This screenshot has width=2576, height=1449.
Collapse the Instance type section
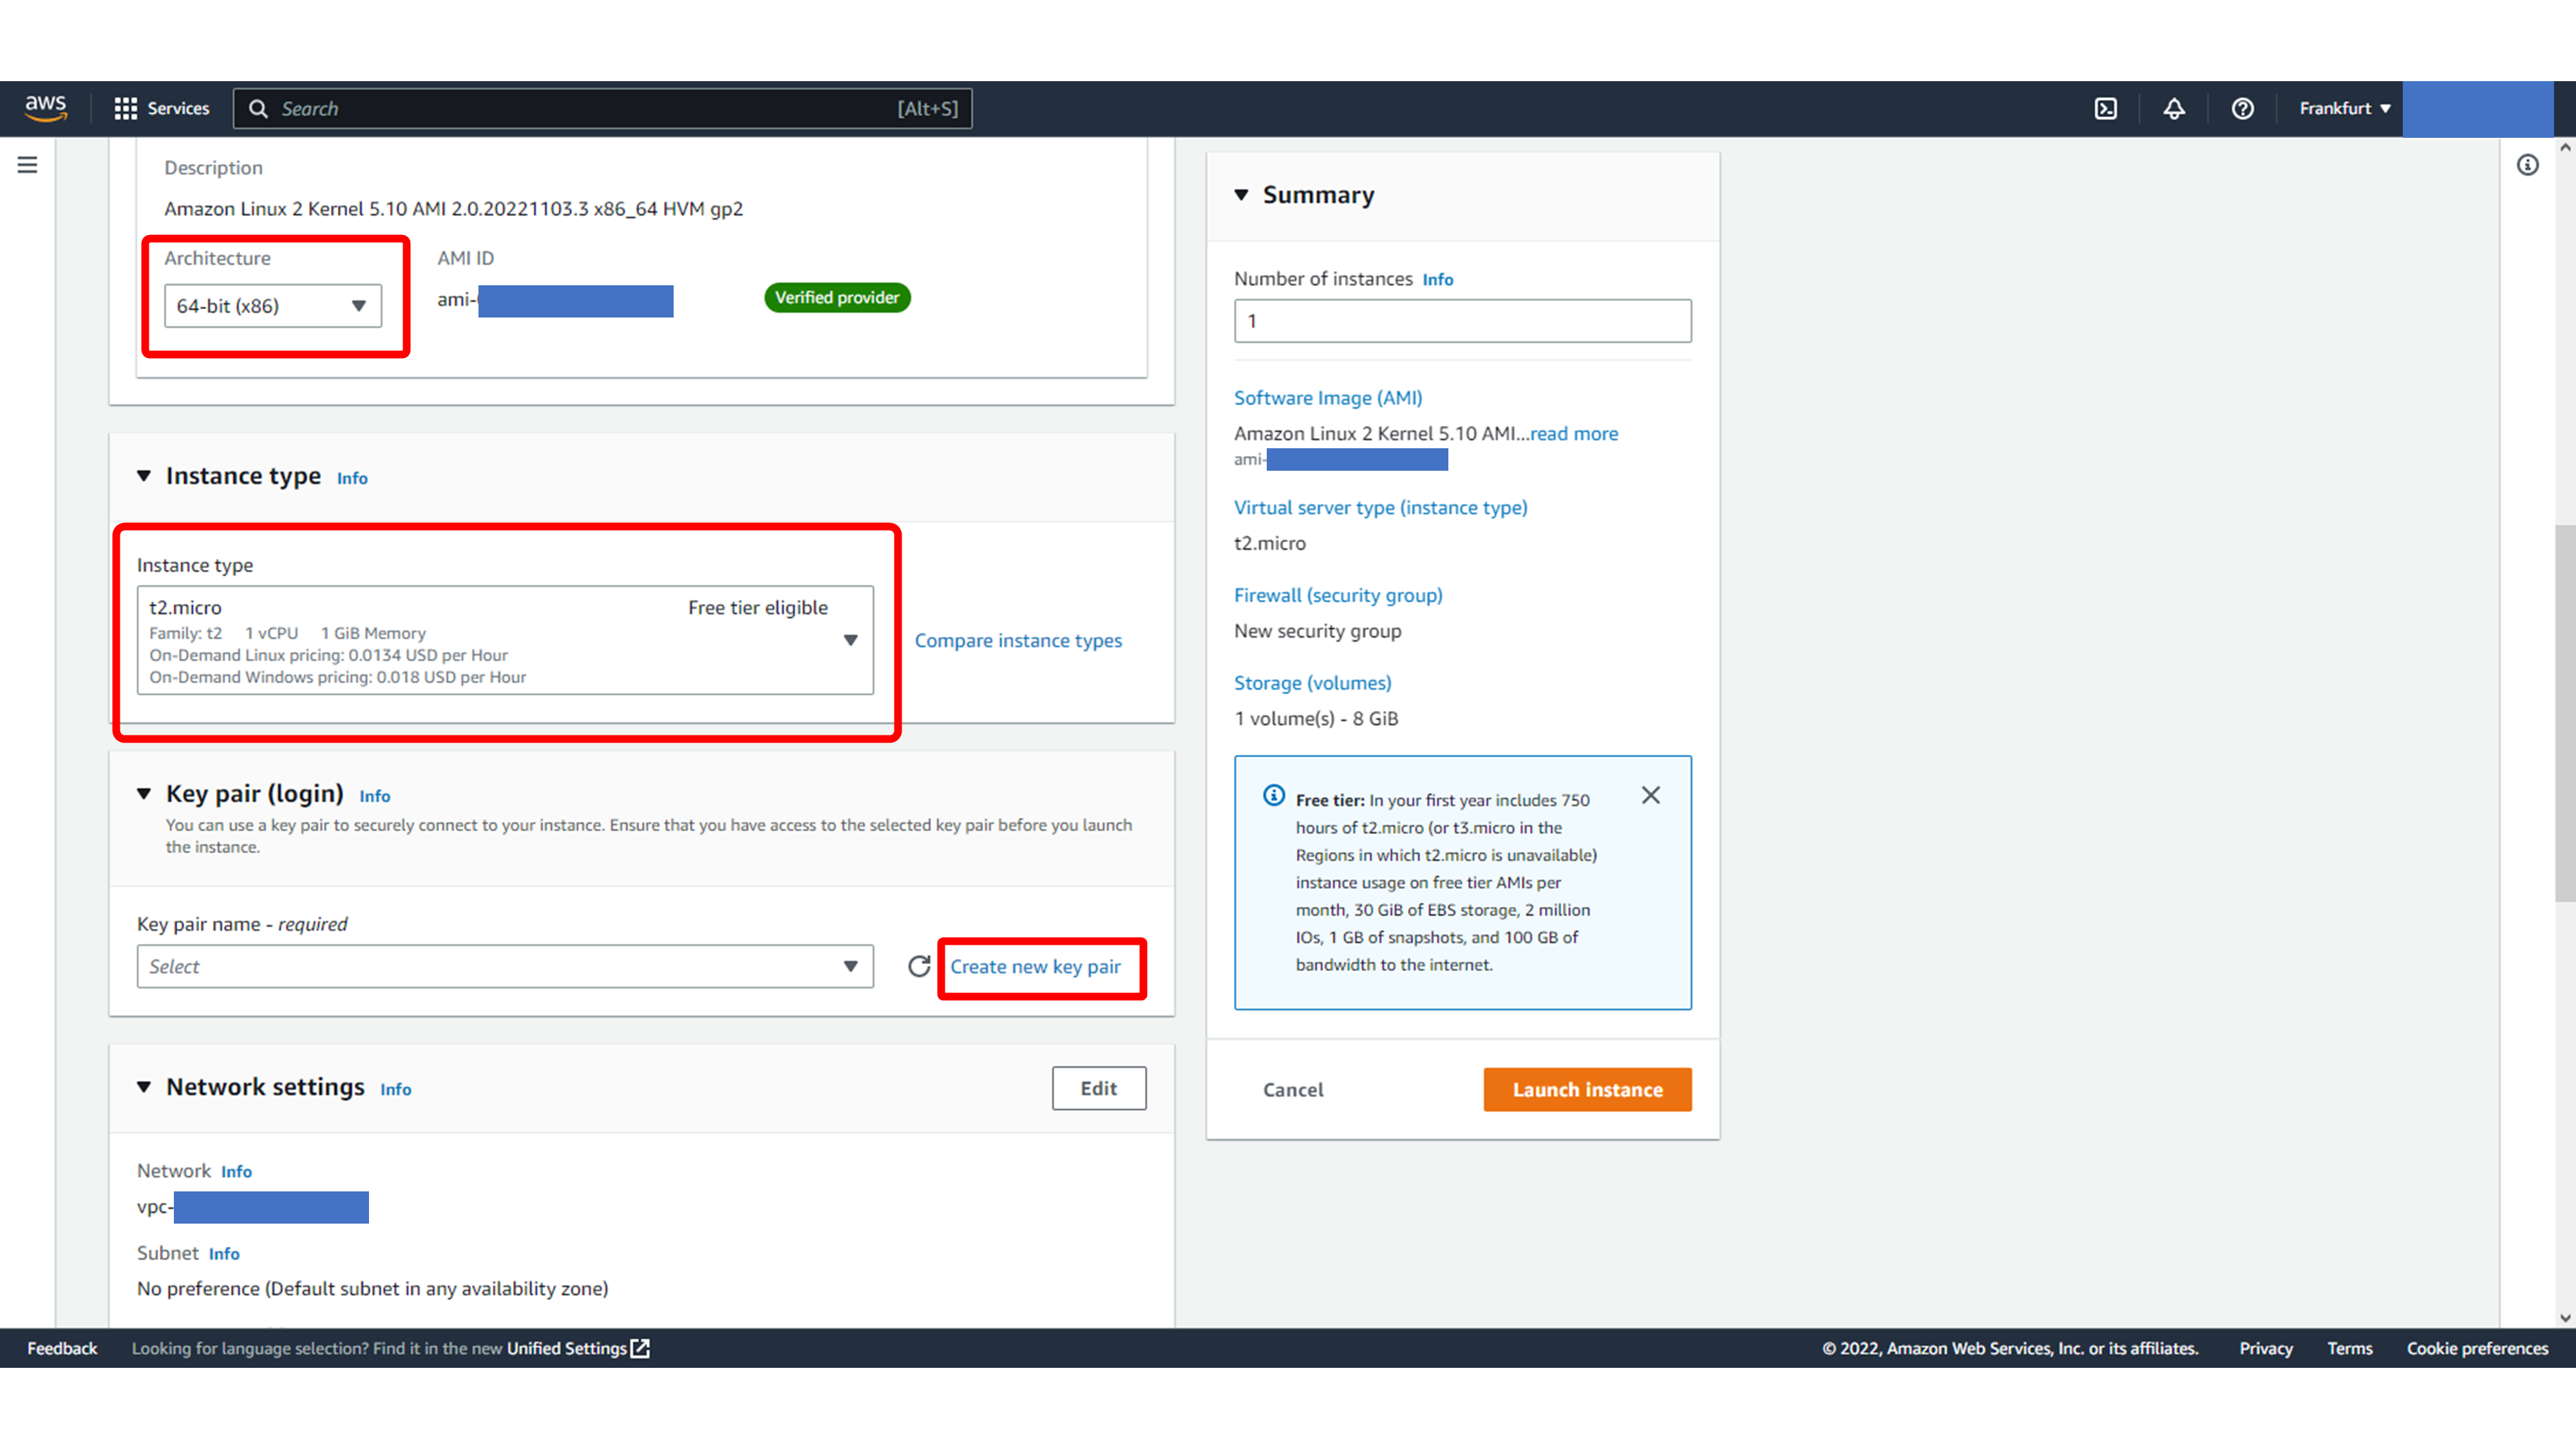tap(144, 476)
